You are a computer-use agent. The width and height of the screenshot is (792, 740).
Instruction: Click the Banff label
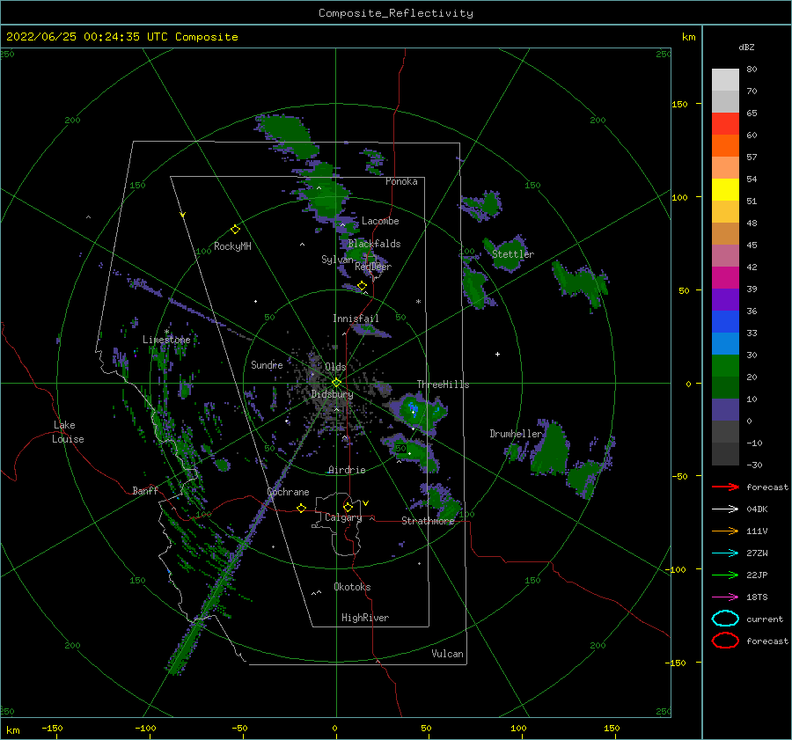pyautogui.click(x=145, y=490)
